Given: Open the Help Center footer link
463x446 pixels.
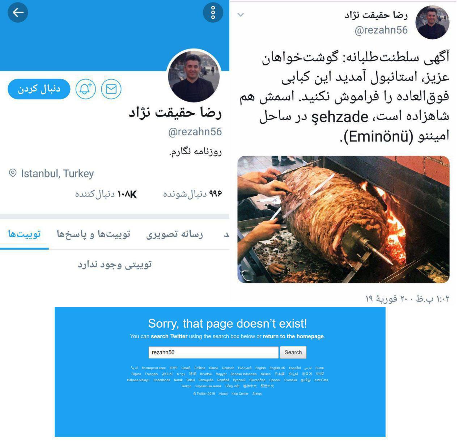Looking at the screenshot, I should [240, 394].
